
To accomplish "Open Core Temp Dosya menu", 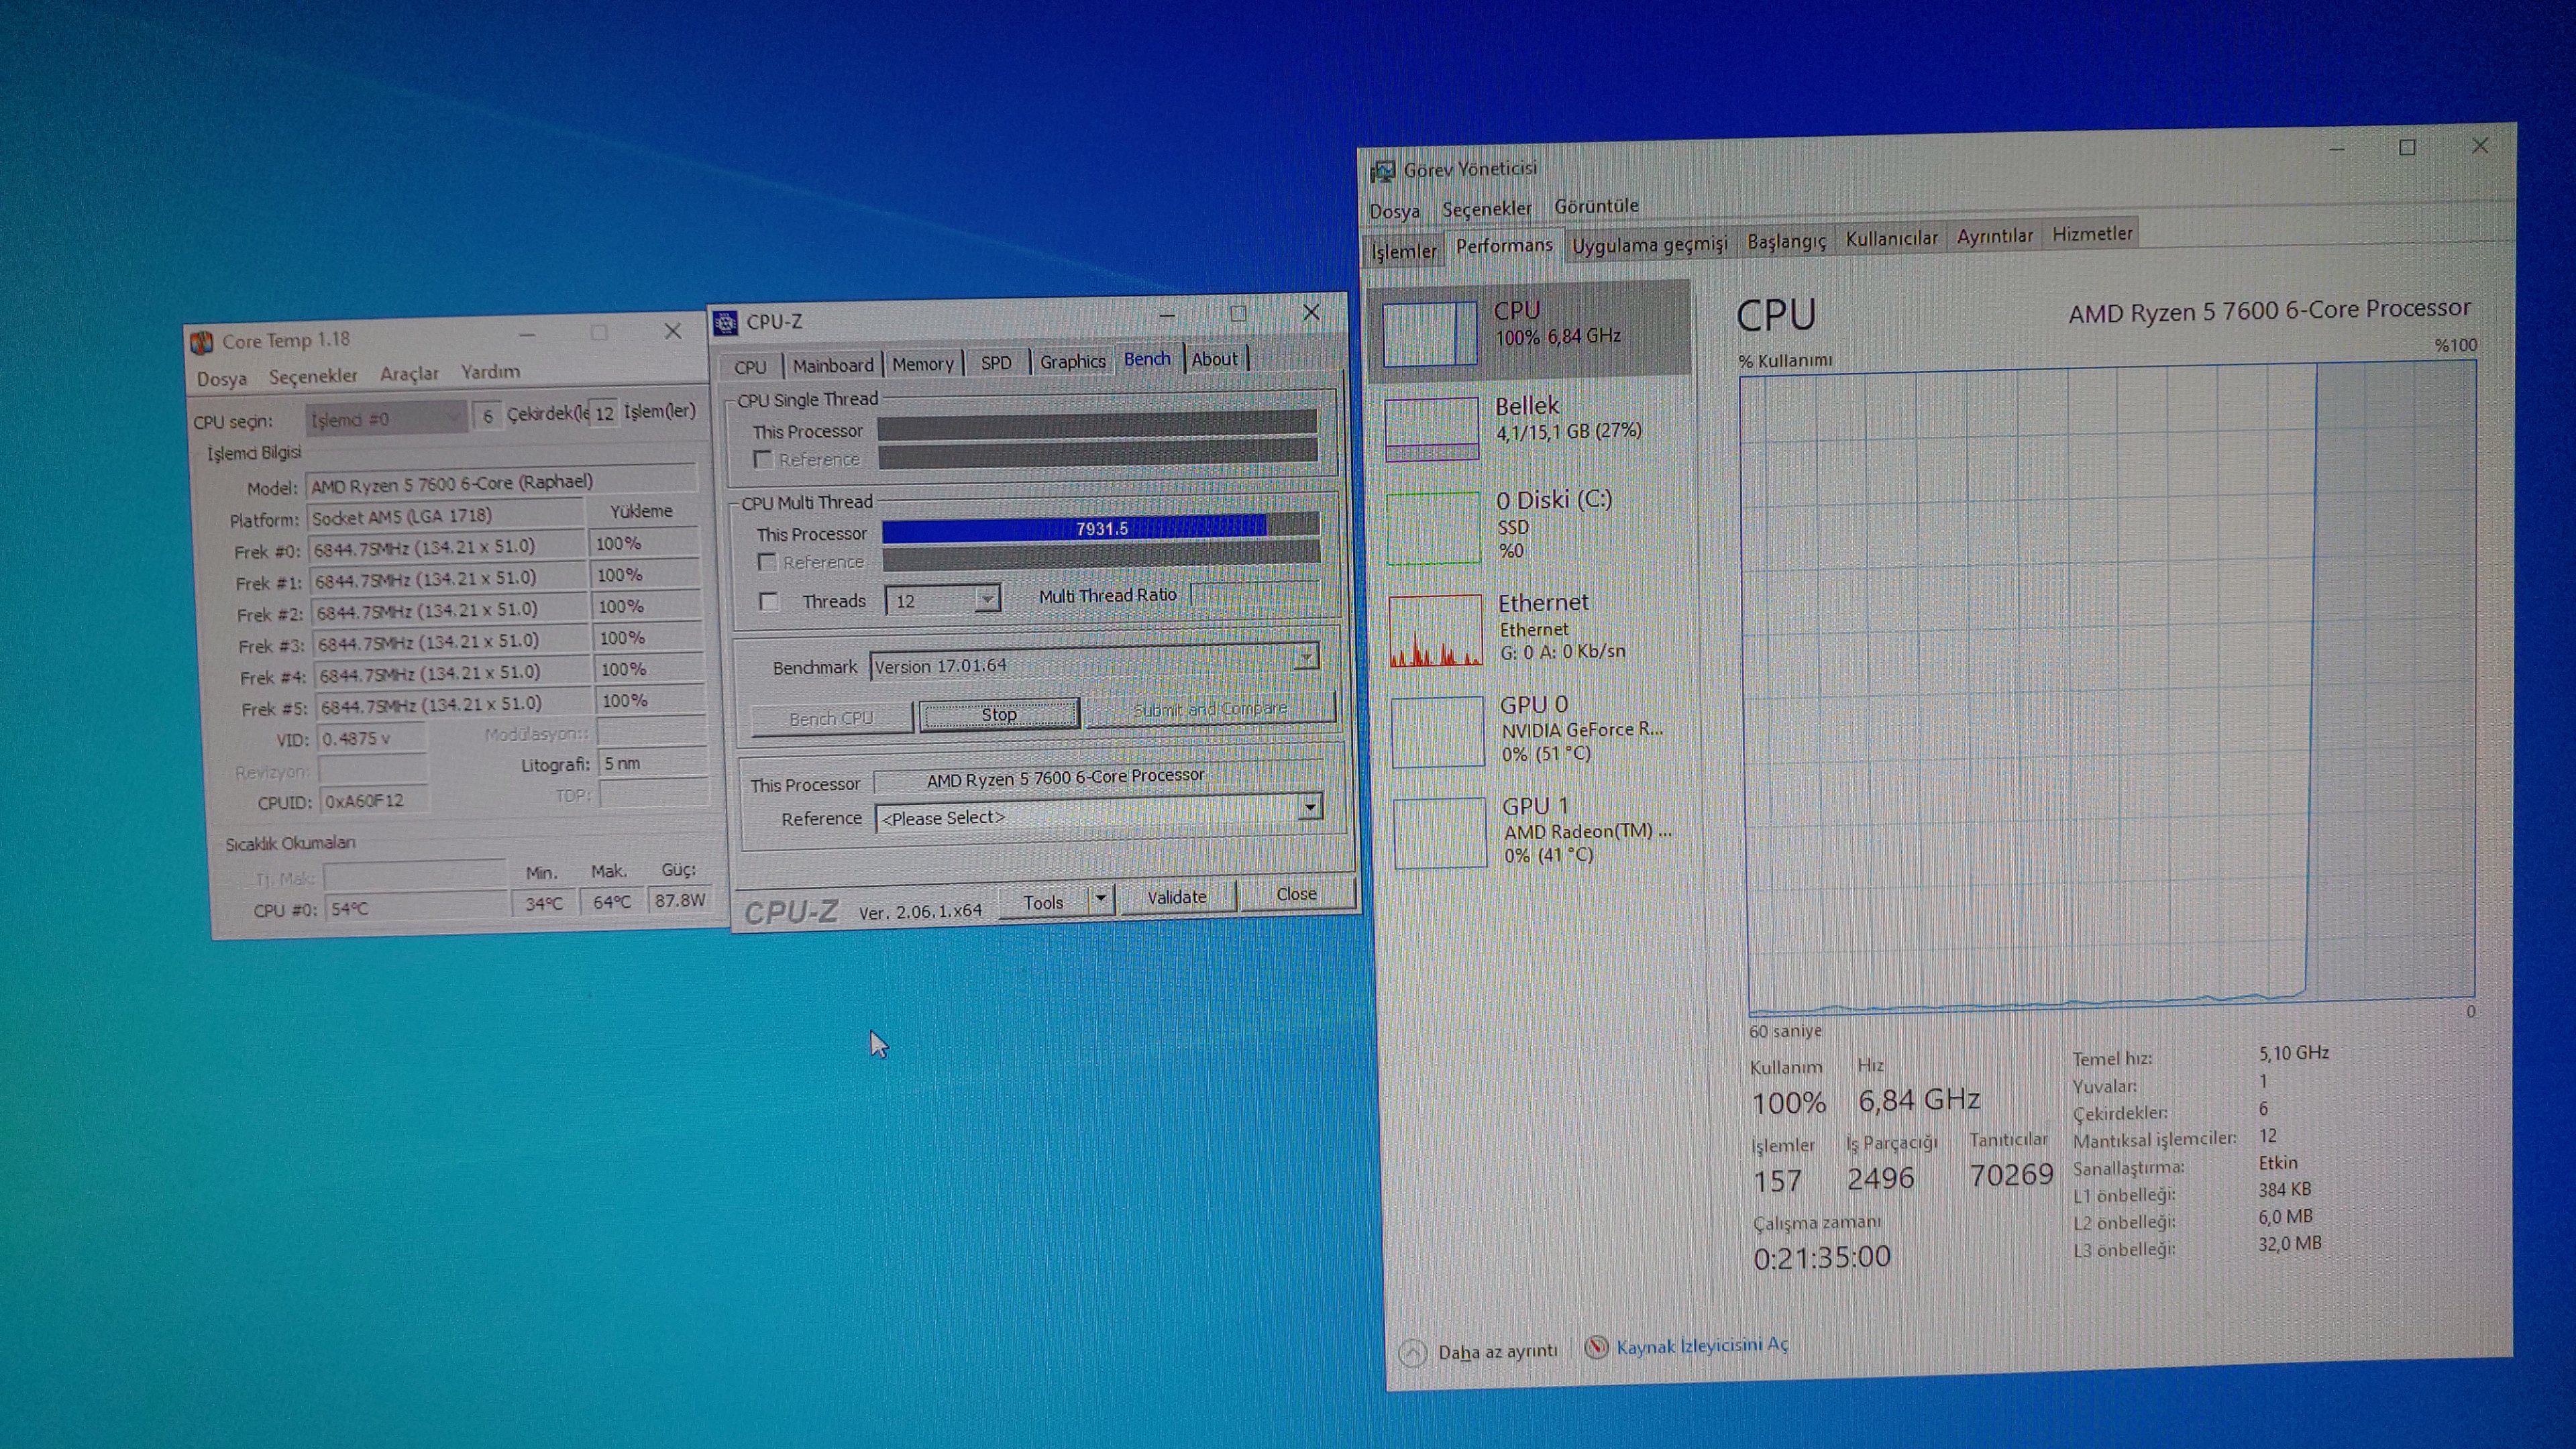I will coord(222,379).
